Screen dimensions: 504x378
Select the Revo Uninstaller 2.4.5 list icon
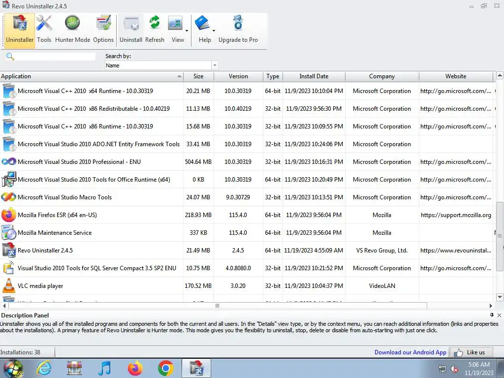(x=9, y=250)
